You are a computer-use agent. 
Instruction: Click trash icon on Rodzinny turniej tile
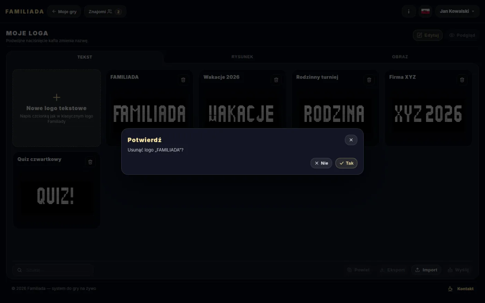pos(369,80)
